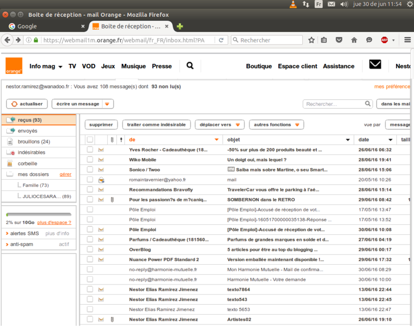Click the plus d'espace ? link
This screenshot has width=414, height=327.
(54, 223)
